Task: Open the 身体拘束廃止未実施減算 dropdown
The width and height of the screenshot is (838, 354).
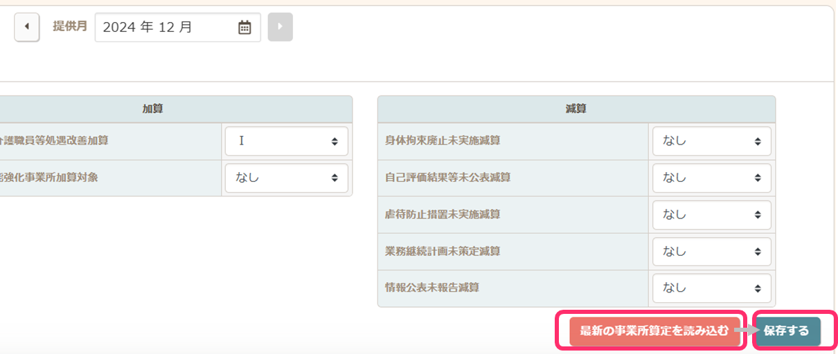Action: tap(711, 141)
